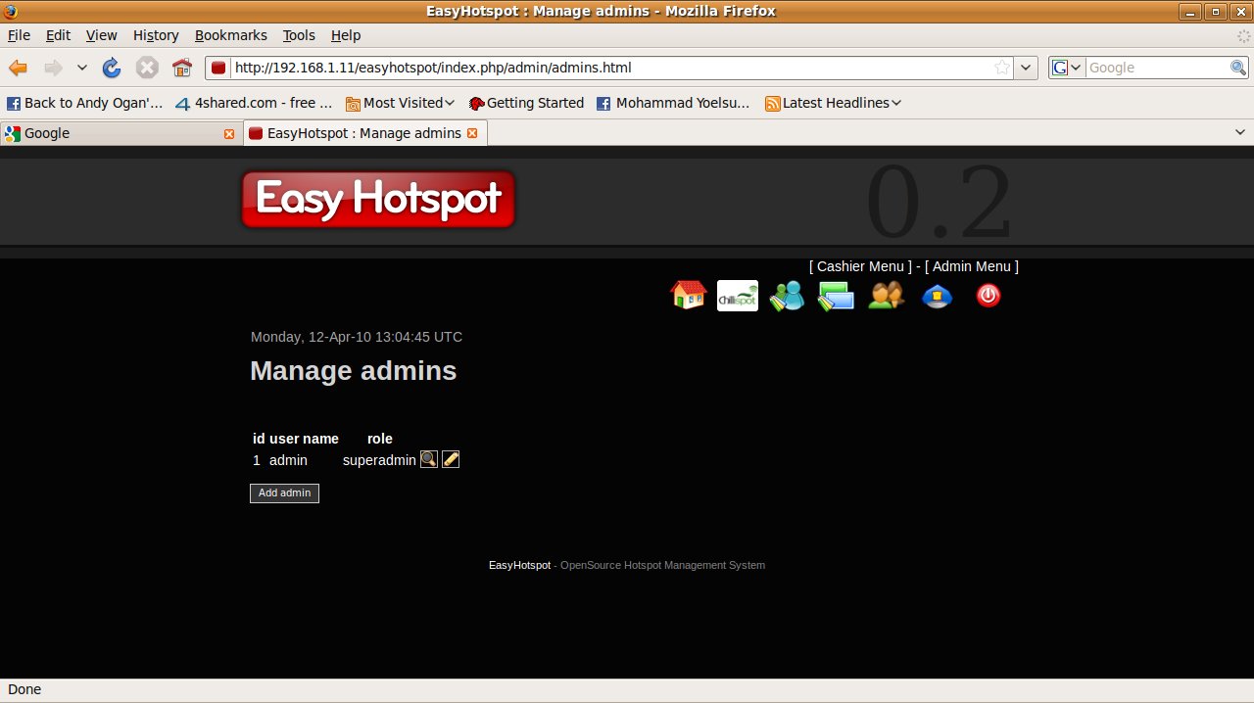Screen dimensions: 1254x703
Task: Click the superadmin role cell
Action: pos(379,460)
